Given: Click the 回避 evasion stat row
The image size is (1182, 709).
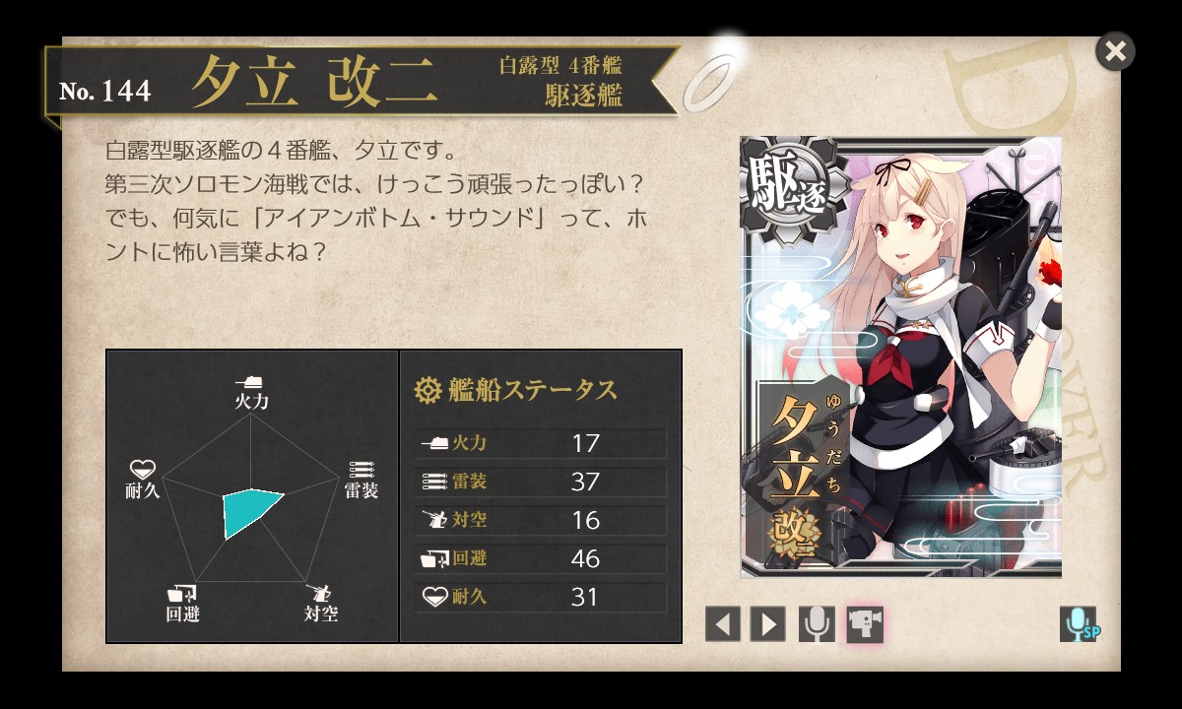Looking at the screenshot, I should 541,558.
